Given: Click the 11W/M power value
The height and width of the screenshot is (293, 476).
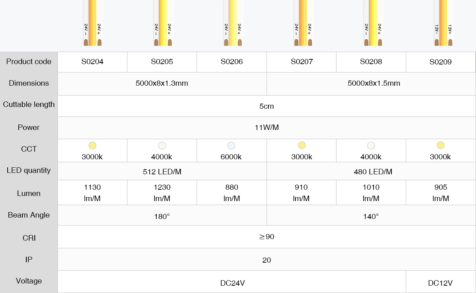Looking at the screenshot, I should click(267, 128).
